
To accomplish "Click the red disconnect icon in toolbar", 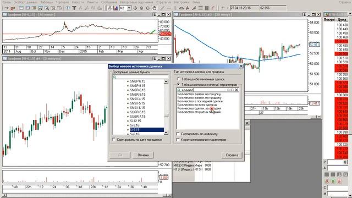I will [x=13, y=8].
